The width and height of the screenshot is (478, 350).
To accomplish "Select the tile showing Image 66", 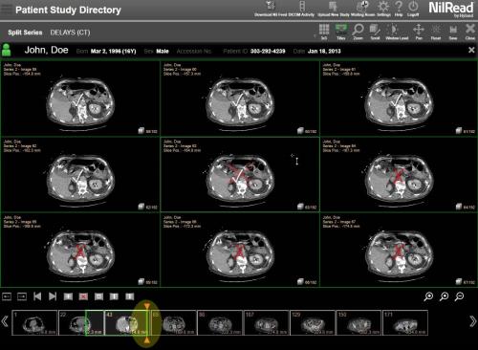I will (x=240, y=251).
